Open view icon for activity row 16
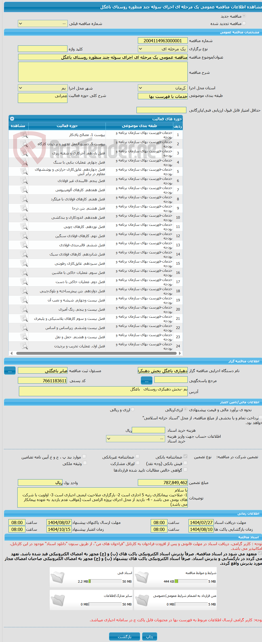 coord(24,273)
